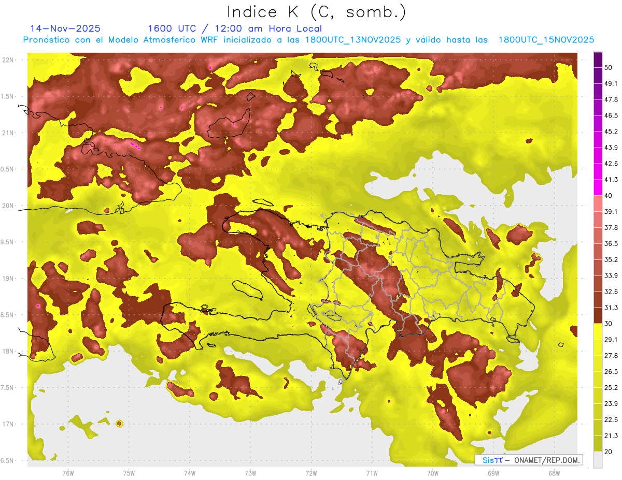Click the '27.8' color scale label

[x=611, y=355]
